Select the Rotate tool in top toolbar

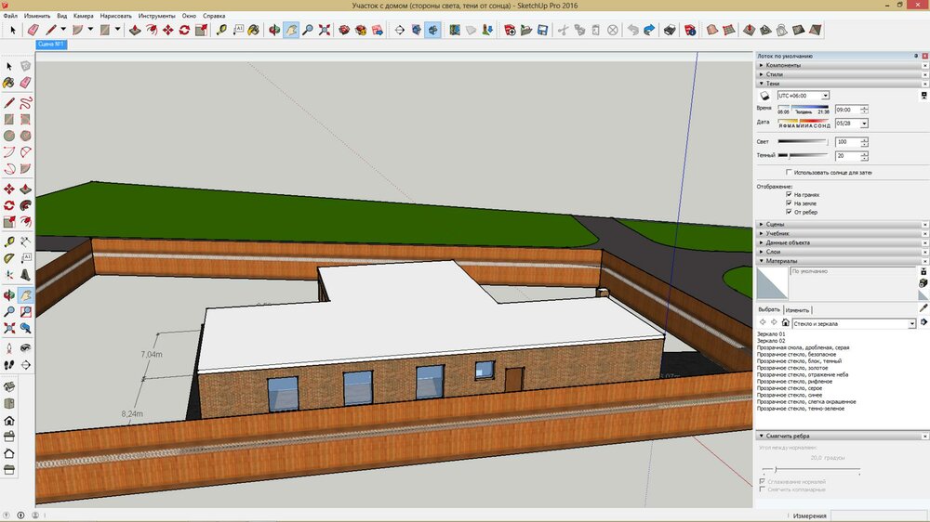(x=184, y=30)
